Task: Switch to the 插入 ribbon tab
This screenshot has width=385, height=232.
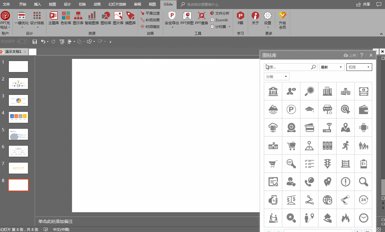Action: (38, 4)
